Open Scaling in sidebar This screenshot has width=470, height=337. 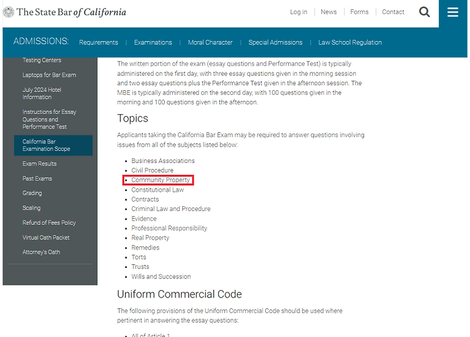[31, 208]
